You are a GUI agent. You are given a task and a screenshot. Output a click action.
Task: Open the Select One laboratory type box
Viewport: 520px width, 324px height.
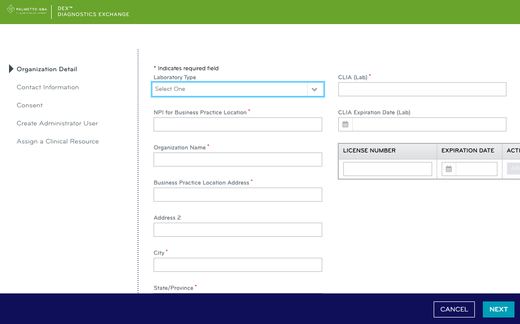pos(230,89)
